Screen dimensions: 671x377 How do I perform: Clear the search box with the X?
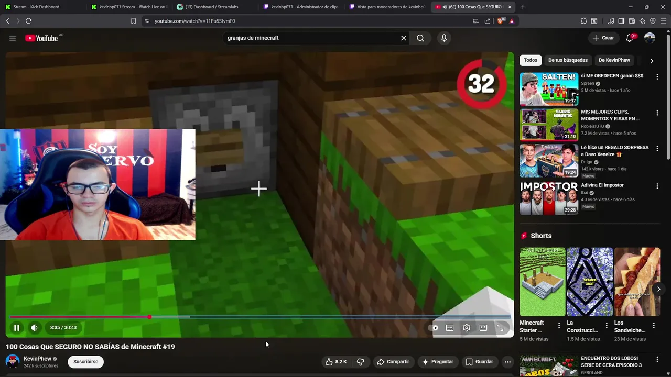click(x=404, y=38)
